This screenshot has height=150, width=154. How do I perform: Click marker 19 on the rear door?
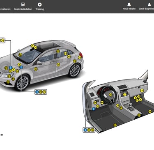pyautogui.click(x=58, y=65)
